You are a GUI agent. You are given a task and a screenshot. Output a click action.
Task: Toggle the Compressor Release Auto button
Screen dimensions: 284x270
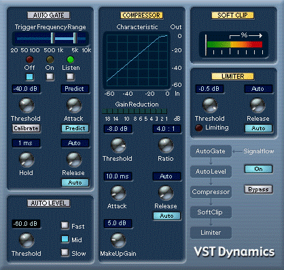click(167, 216)
